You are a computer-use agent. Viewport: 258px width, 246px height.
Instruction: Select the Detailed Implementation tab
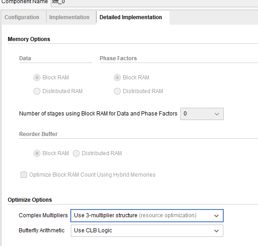tap(131, 17)
